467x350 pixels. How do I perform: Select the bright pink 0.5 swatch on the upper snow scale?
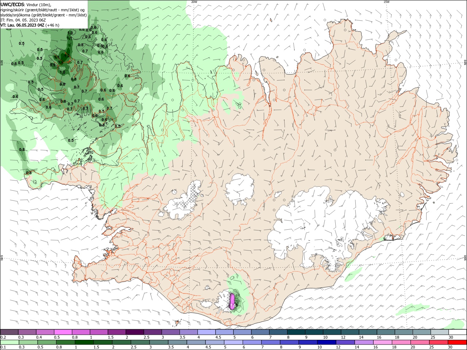[x=63, y=332]
